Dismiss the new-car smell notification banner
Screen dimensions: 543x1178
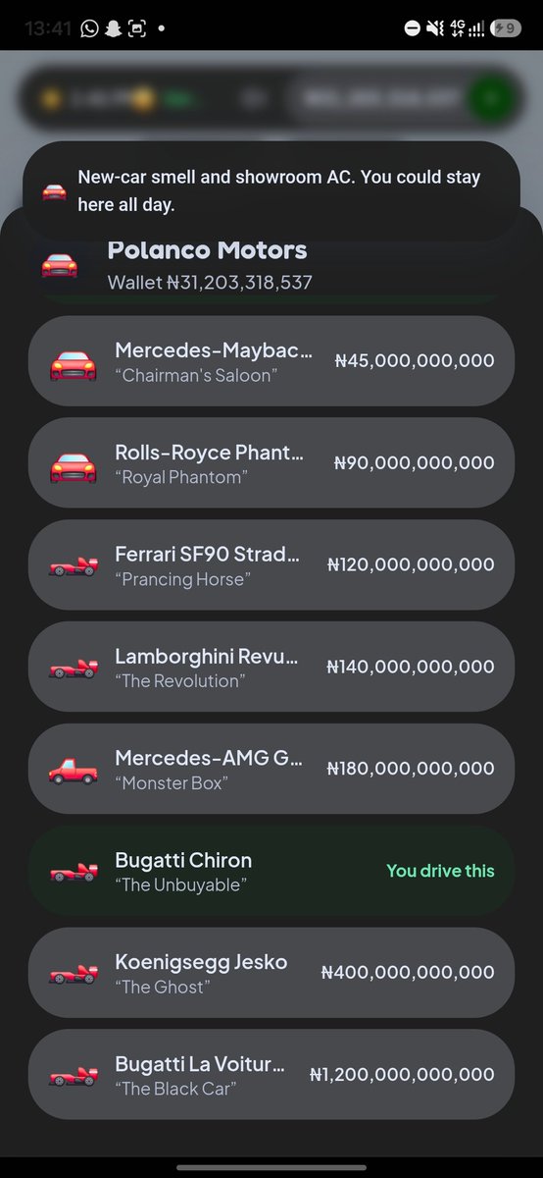click(271, 191)
